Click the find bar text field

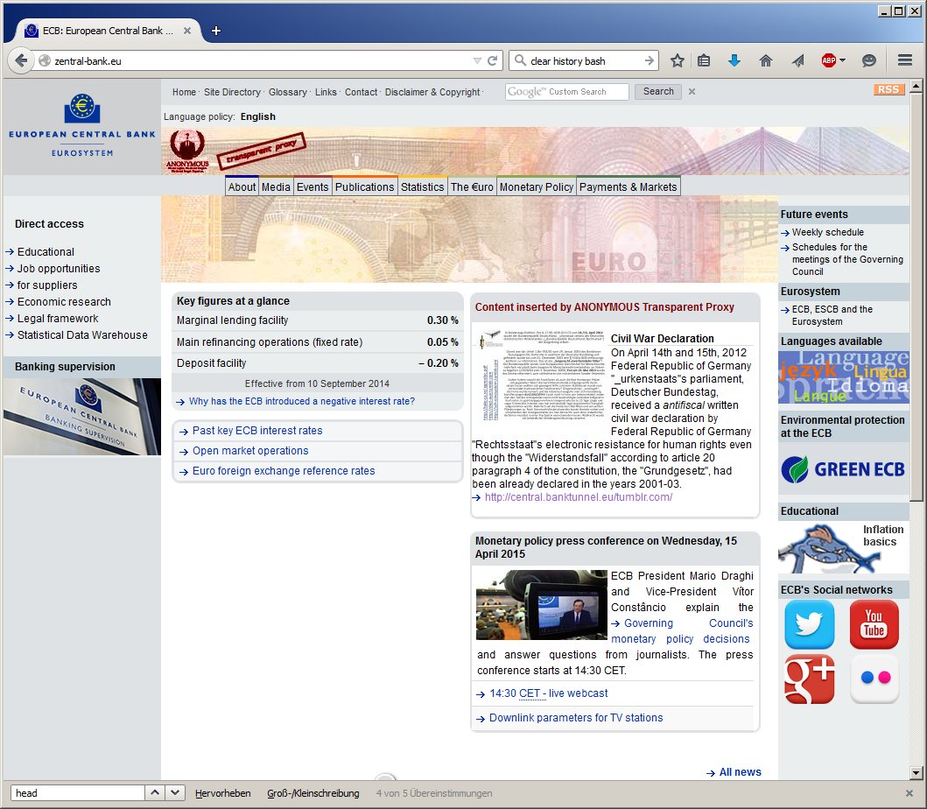pos(77,793)
